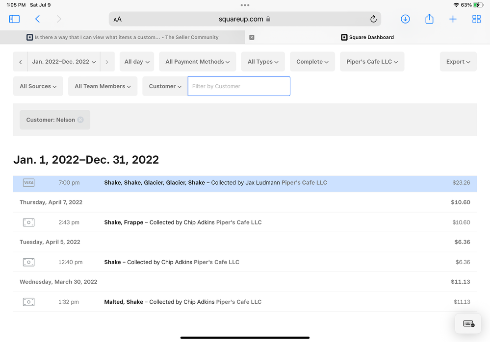Expand the All Team Members filter
The height and width of the screenshot is (342, 490).
click(103, 86)
